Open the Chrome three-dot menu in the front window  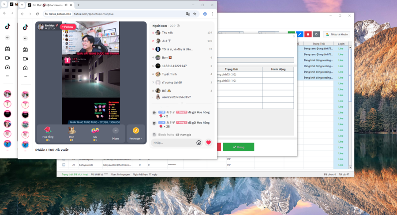point(213,14)
